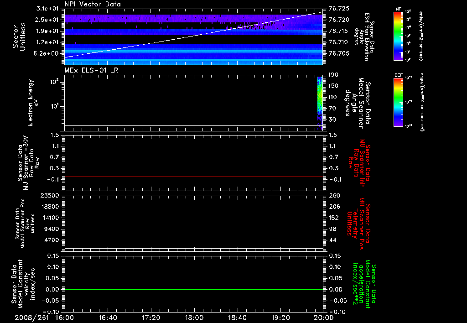Click the '16:40' time axis label
Screen dimensions: 467x323
(108, 318)
